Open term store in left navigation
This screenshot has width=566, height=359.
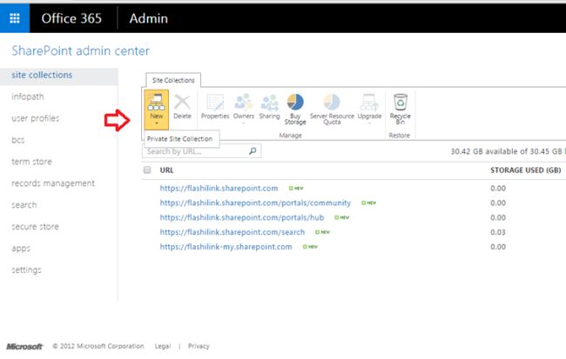tap(31, 162)
